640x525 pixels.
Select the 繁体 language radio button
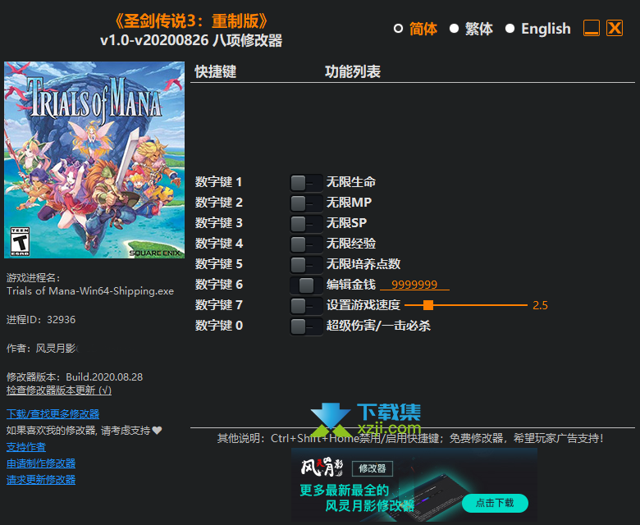pyautogui.click(x=454, y=29)
